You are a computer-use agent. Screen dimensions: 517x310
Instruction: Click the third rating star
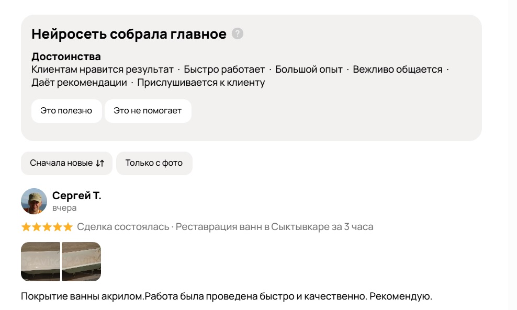pos(47,227)
